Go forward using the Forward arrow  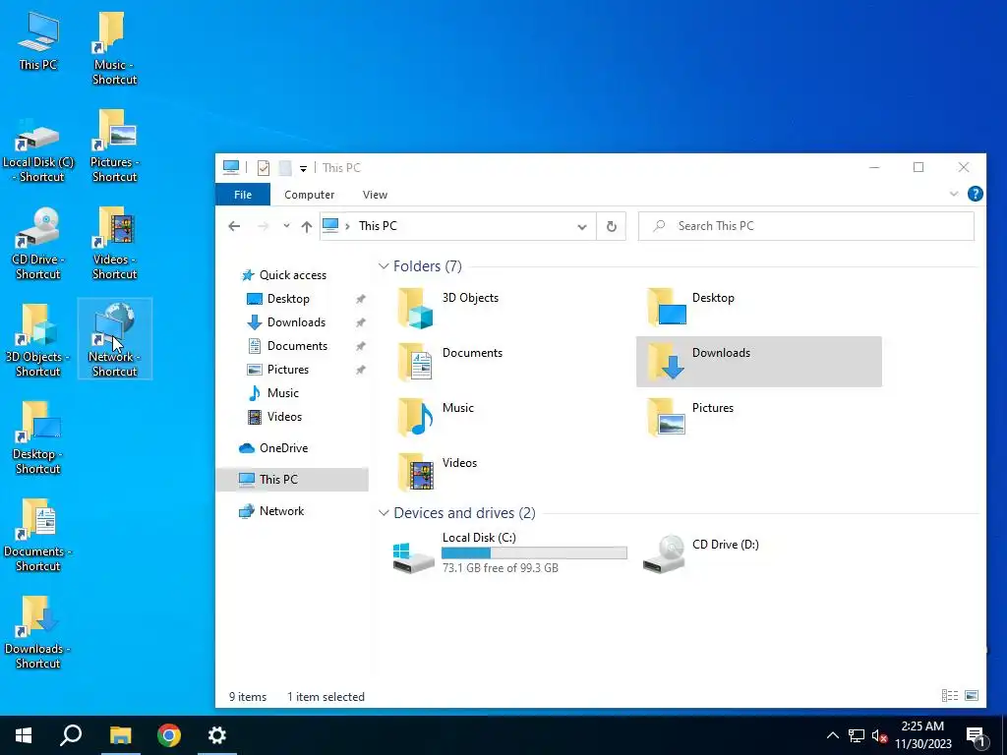pos(263,226)
